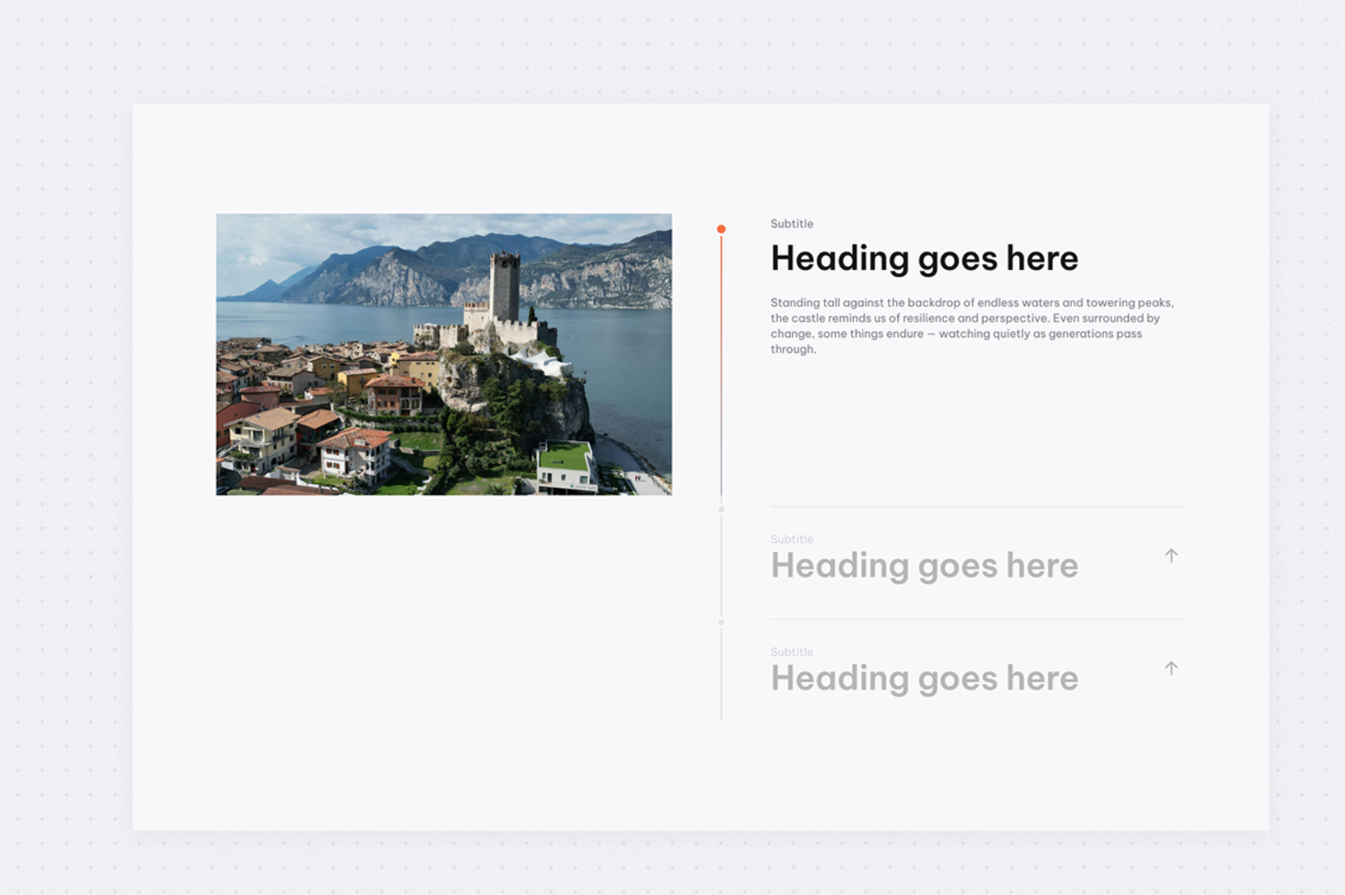Click the top of the vertical progress line

point(722,237)
